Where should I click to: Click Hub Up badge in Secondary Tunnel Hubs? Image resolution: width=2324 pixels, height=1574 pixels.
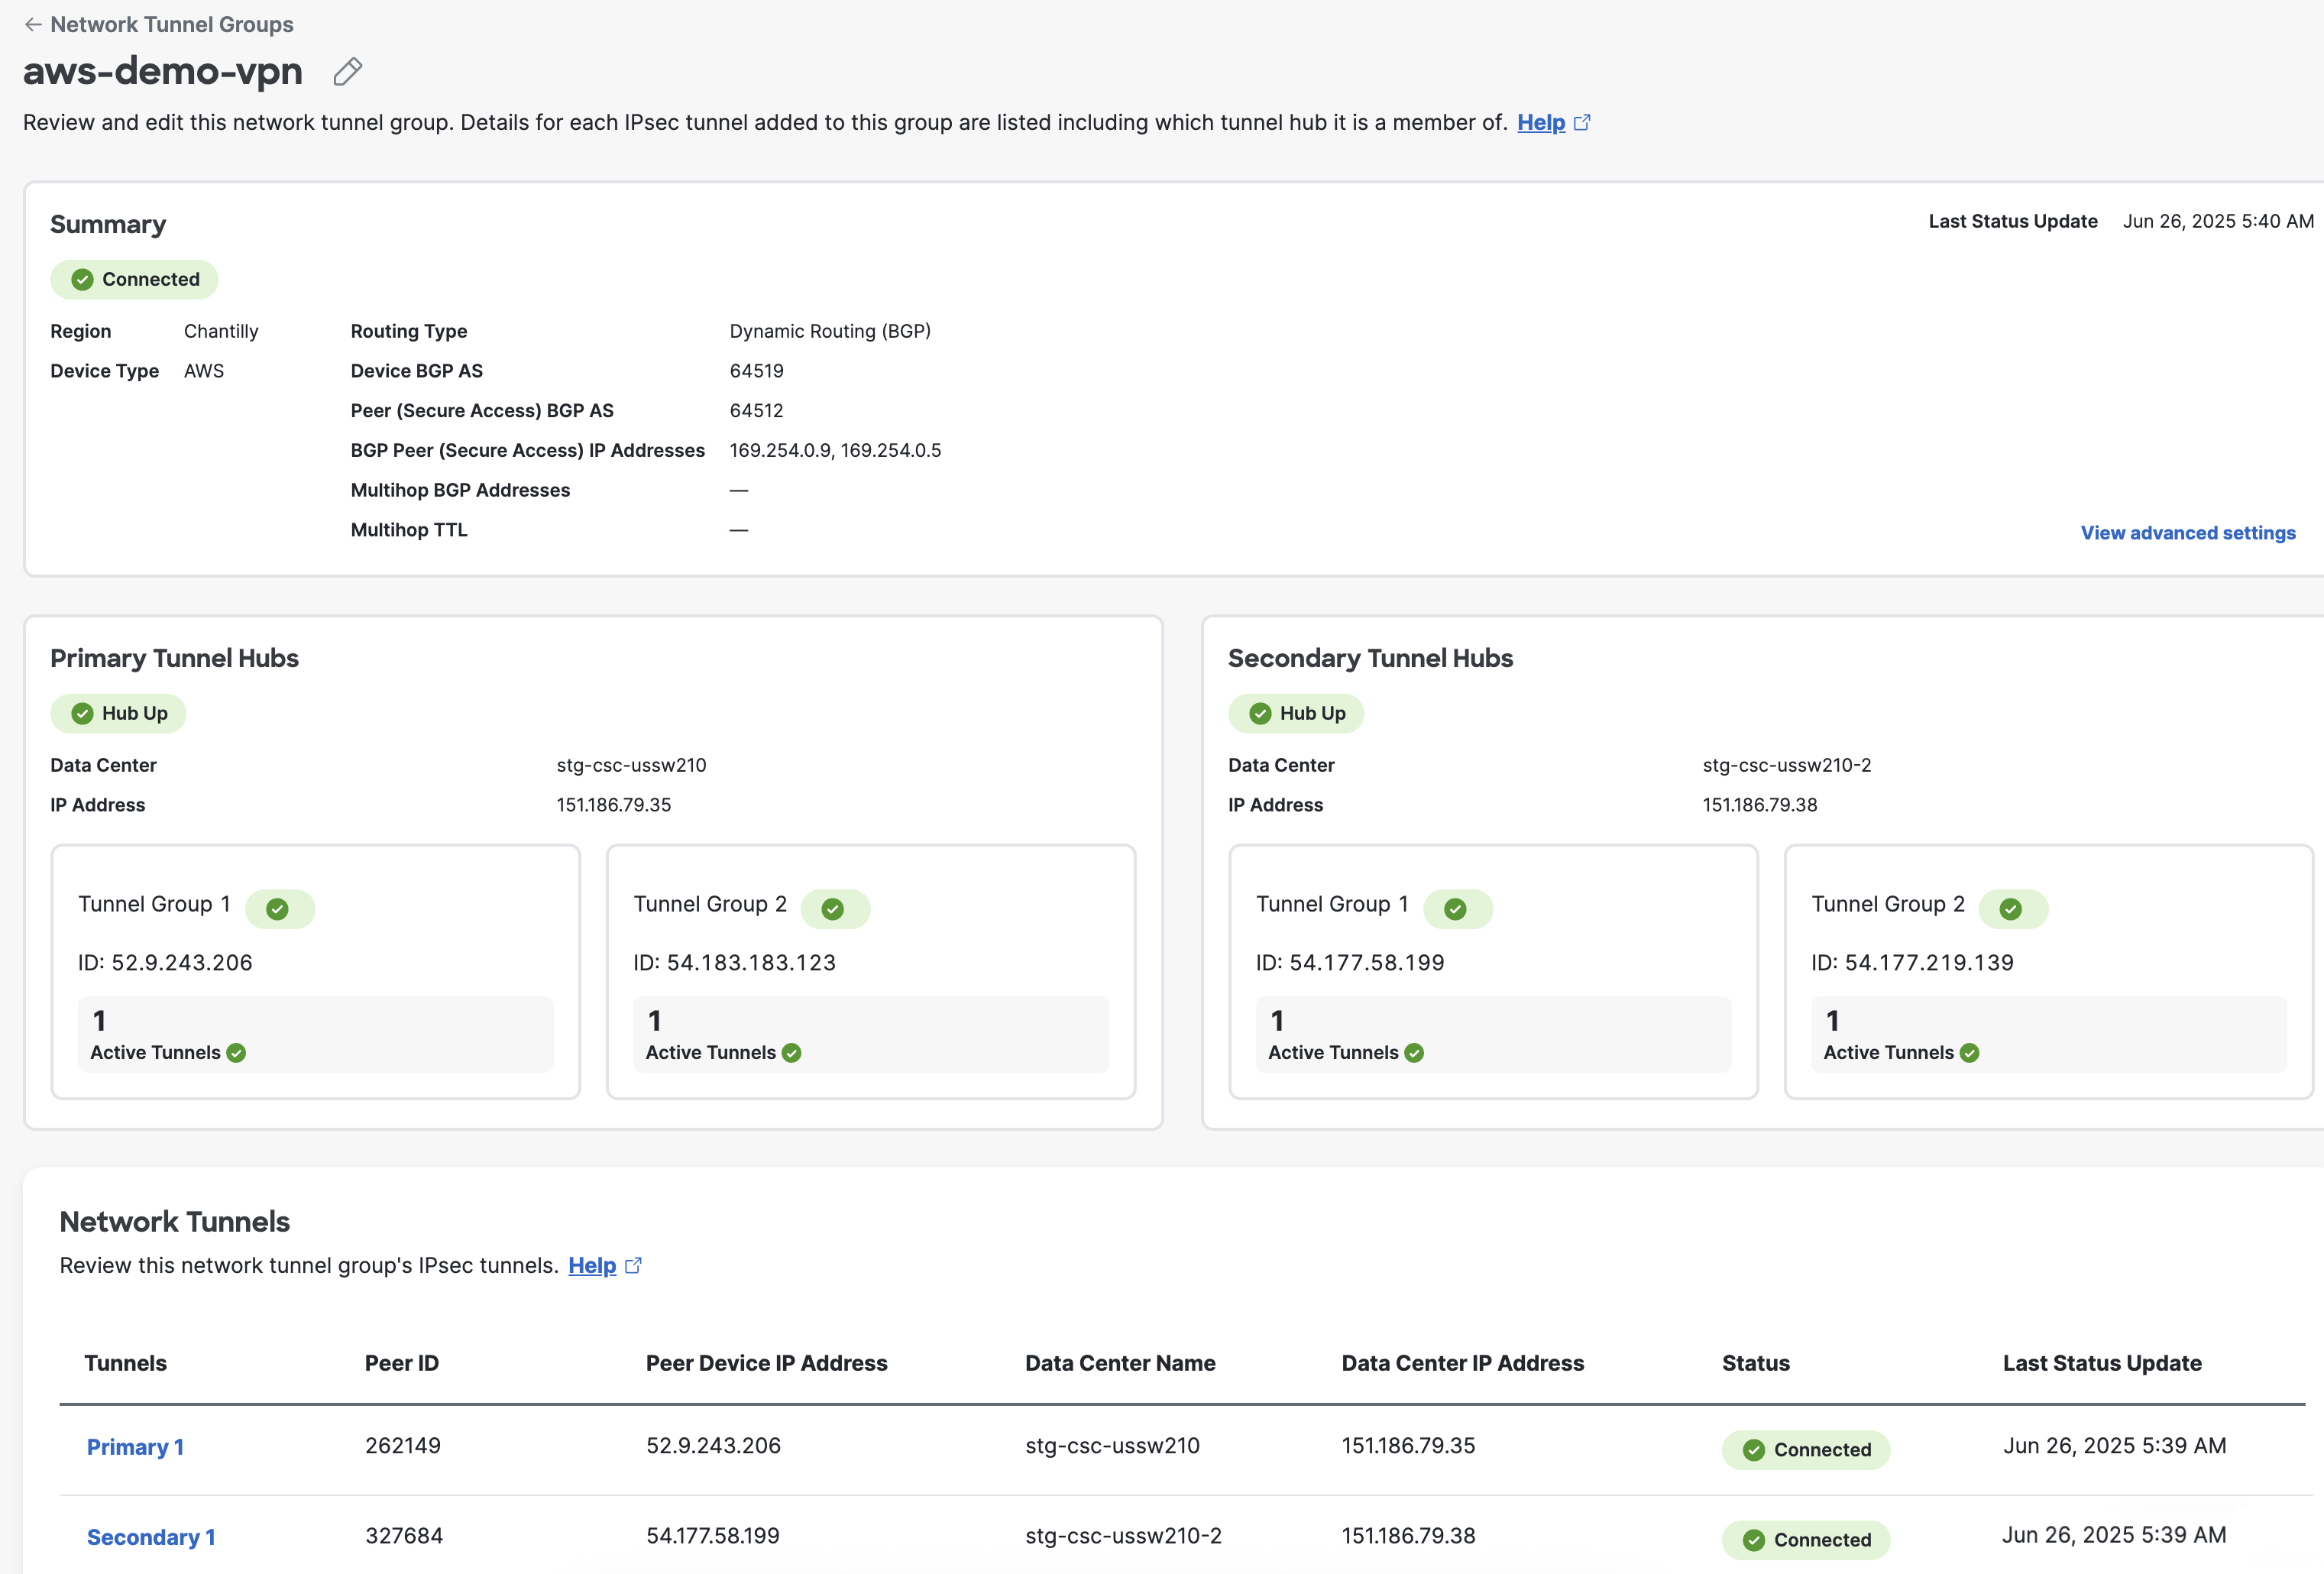1296,713
